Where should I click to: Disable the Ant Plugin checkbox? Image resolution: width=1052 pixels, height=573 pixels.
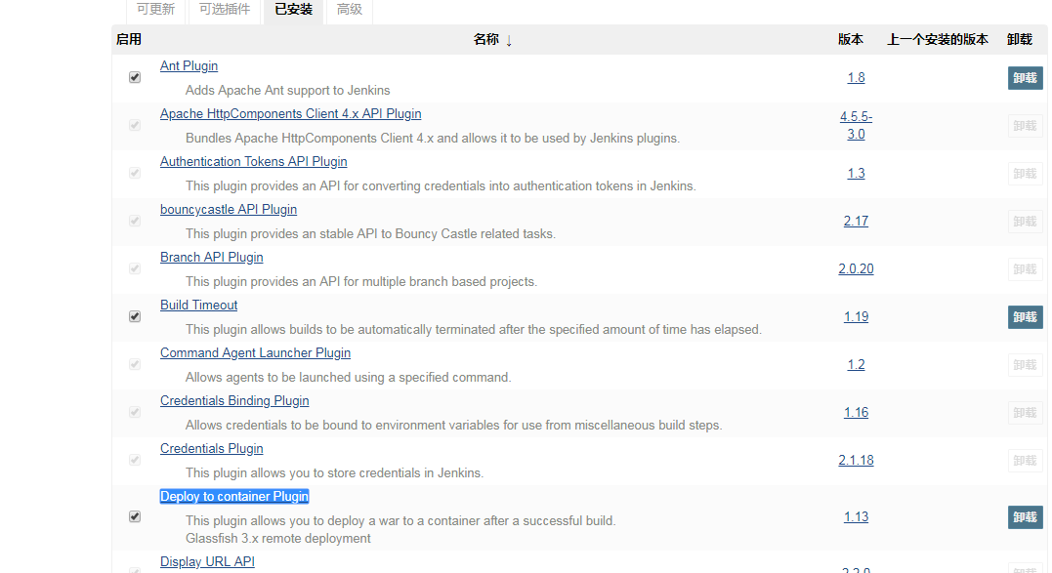coord(134,76)
